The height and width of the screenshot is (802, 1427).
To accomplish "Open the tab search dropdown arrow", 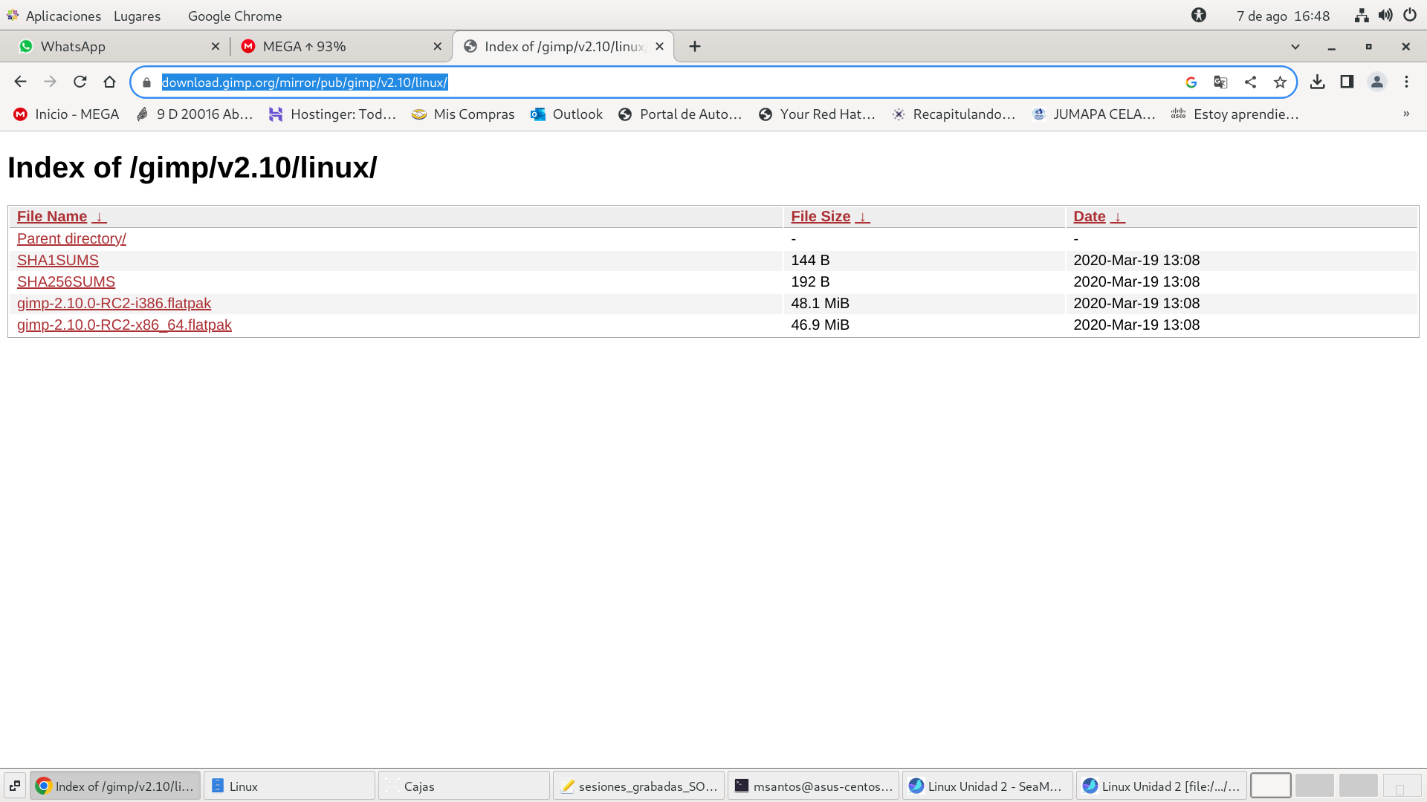I will click(x=1295, y=46).
